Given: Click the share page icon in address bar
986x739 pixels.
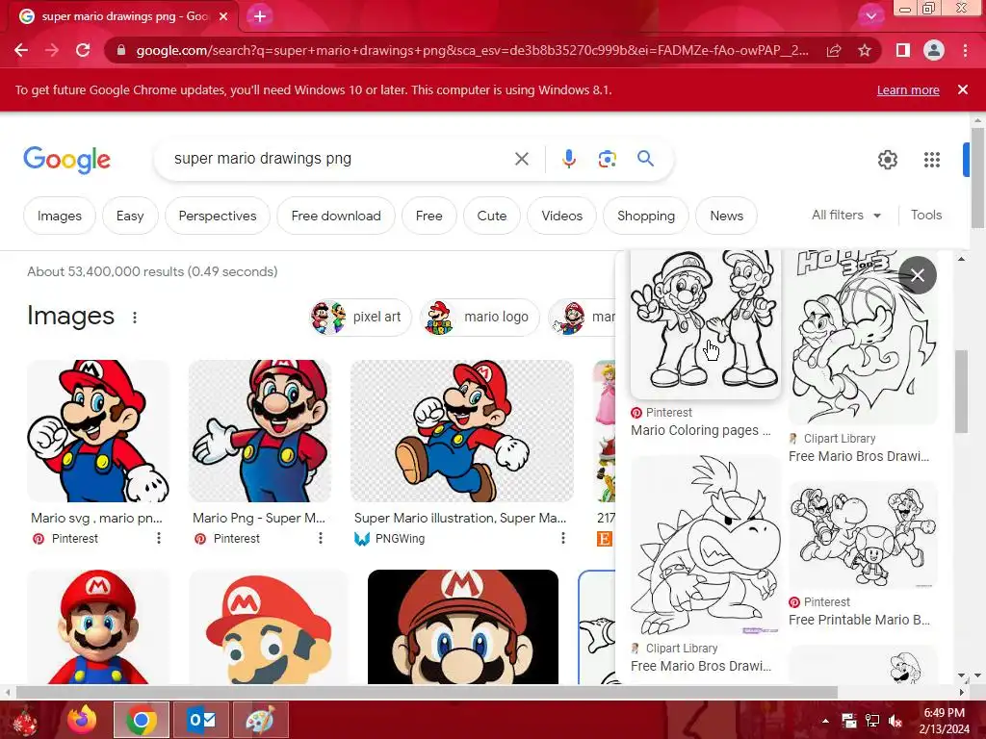Looking at the screenshot, I should 834,51.
